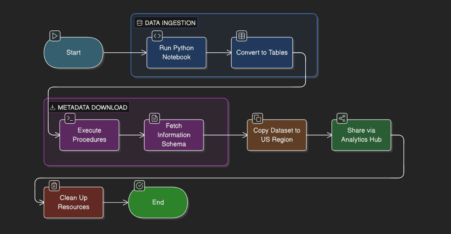Screen dimensions: 451x234
Task: Select the Copy Dataset to US Region node
Action: tap(277, 135)
